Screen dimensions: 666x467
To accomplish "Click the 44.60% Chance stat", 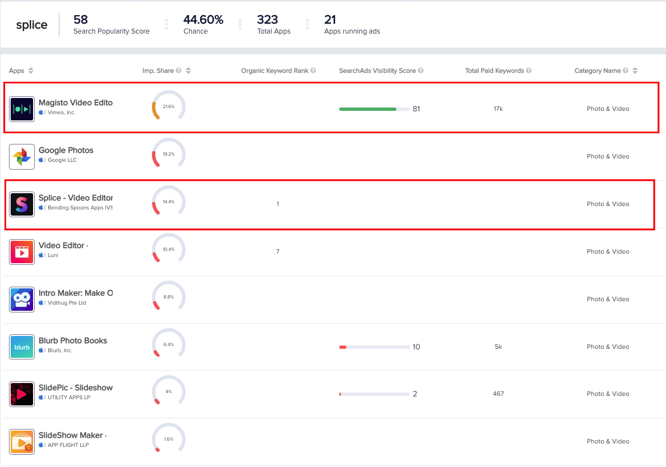I will pyautogui.click(x=203, y=25).
